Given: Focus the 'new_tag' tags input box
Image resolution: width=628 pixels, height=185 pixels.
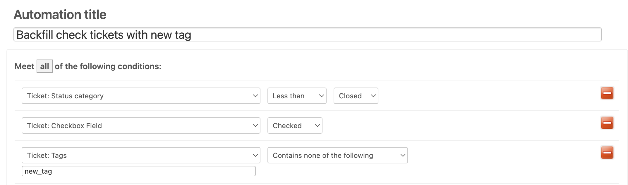Looking at the screenshot, I should click(138, 171).
